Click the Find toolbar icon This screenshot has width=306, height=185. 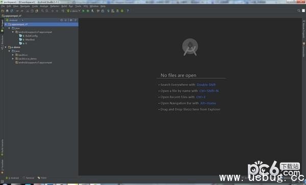42,11
